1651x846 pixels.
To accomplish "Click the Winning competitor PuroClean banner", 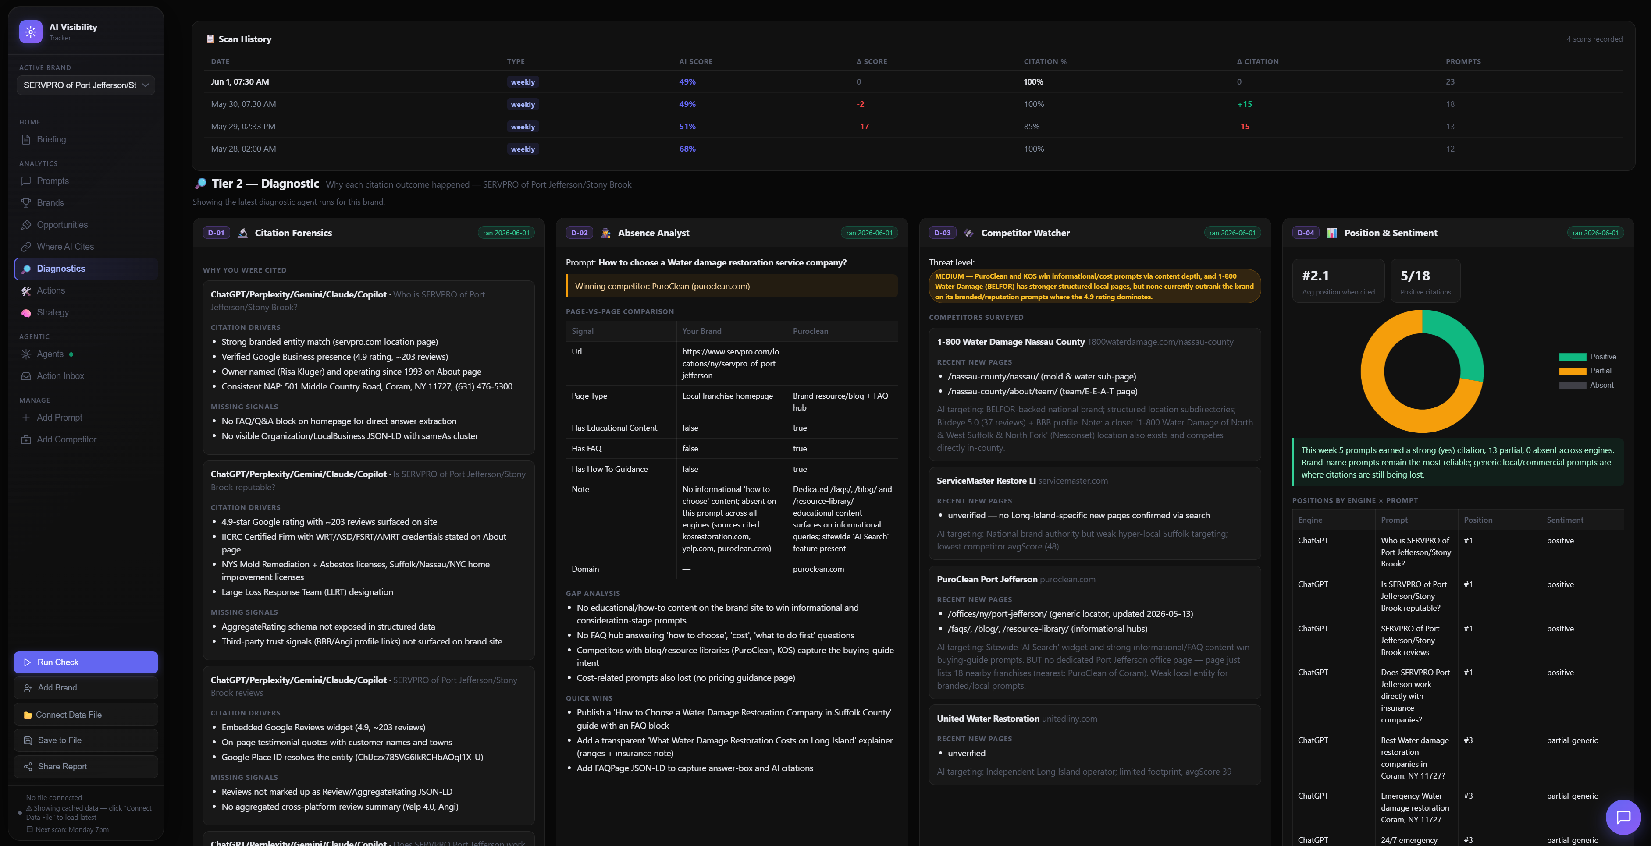I will (732, 286).
